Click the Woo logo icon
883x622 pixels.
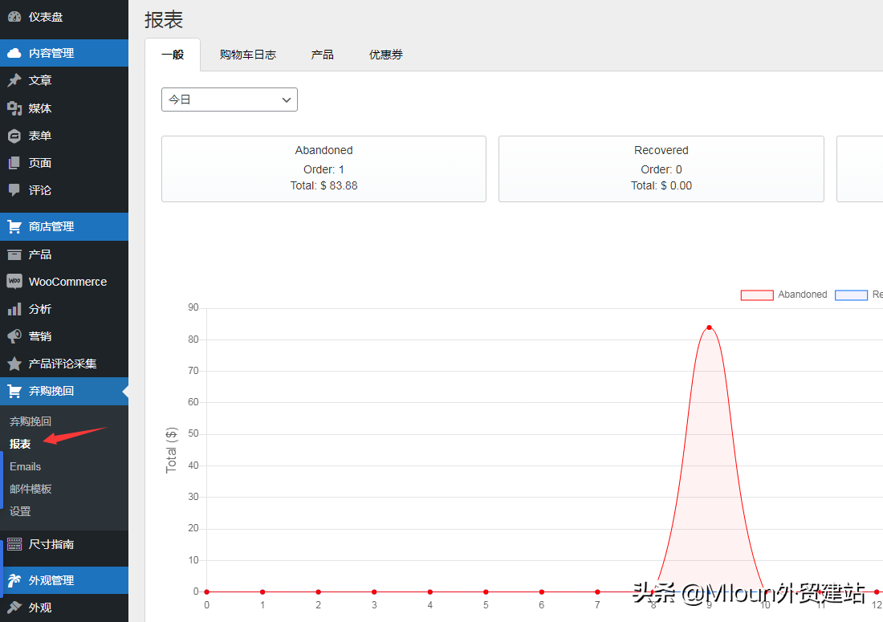click(14, 282)
